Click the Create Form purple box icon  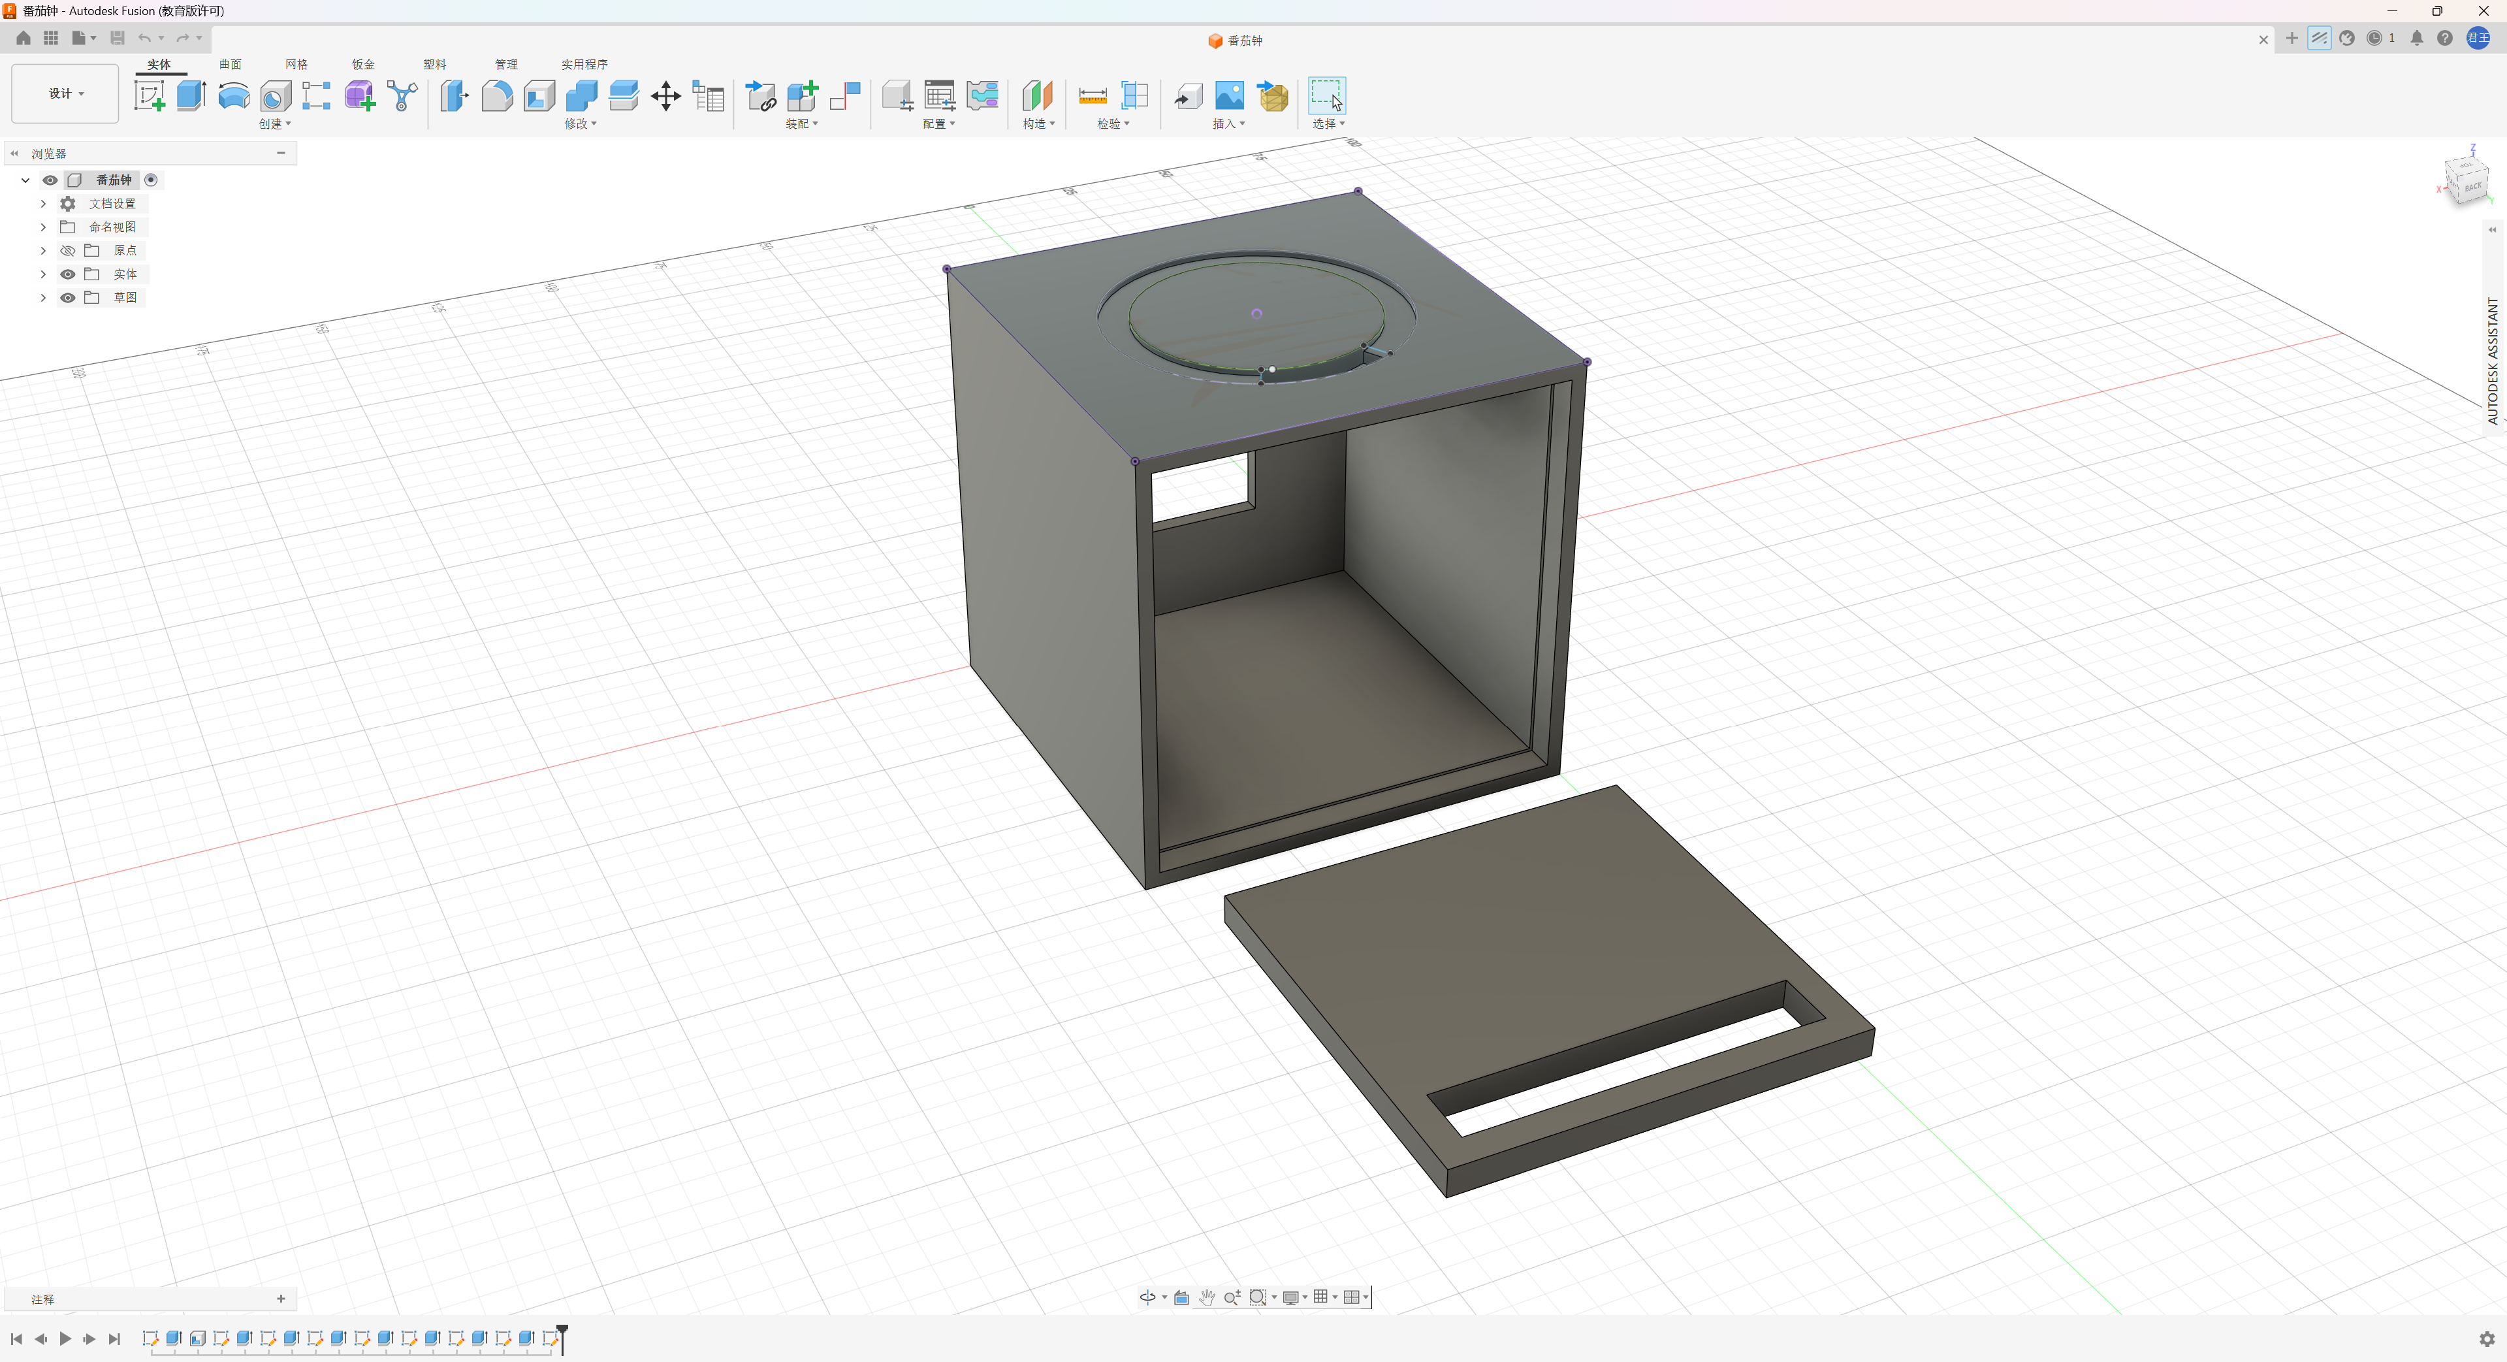(359, 95)
